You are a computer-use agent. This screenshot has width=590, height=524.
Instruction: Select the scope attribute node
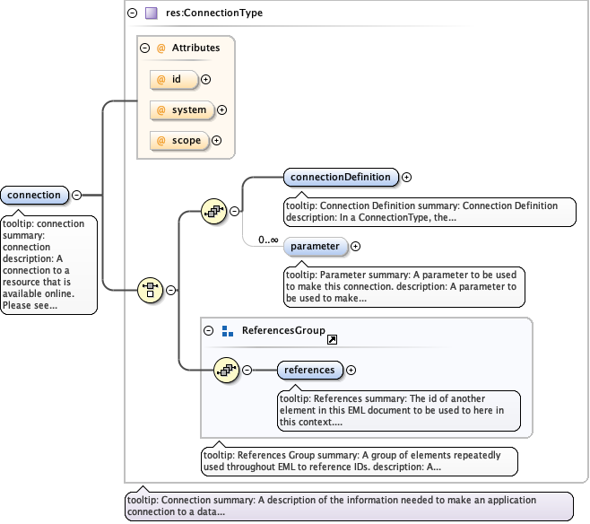(x=178, y=141)
